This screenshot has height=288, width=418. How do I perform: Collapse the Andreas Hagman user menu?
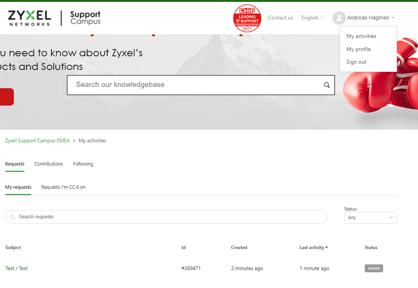[x=370, y=18]
